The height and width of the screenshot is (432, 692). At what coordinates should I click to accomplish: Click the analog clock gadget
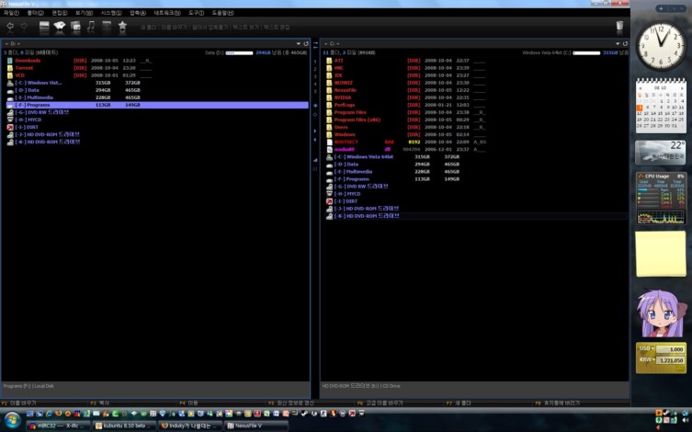pyautogui.click(x=661, y=46)
